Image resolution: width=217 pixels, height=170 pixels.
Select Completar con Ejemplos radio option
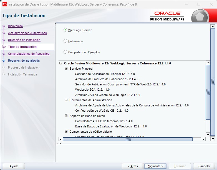pos(65,52)
